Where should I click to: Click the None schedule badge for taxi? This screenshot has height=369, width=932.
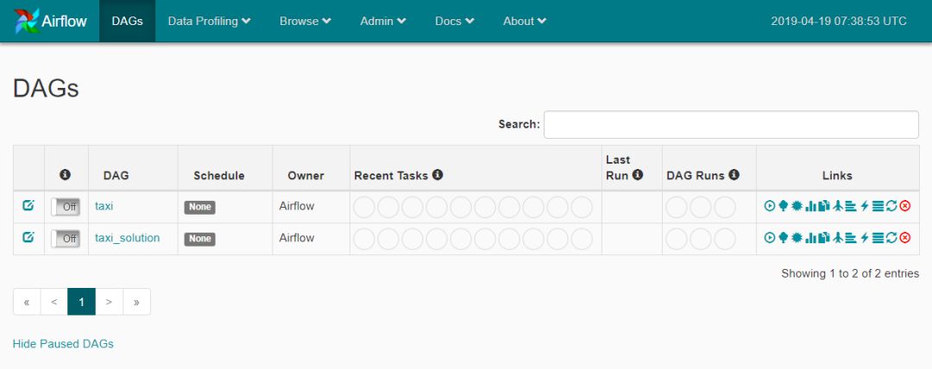(x=199, y=208)
